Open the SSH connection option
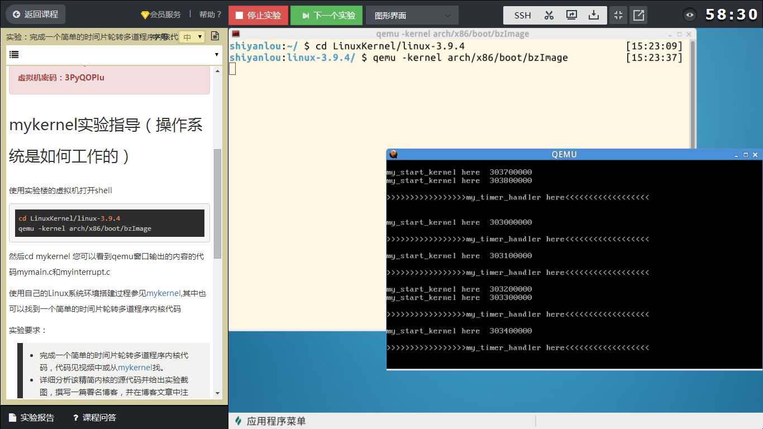The image size is (763, 429). click(523, 15)
